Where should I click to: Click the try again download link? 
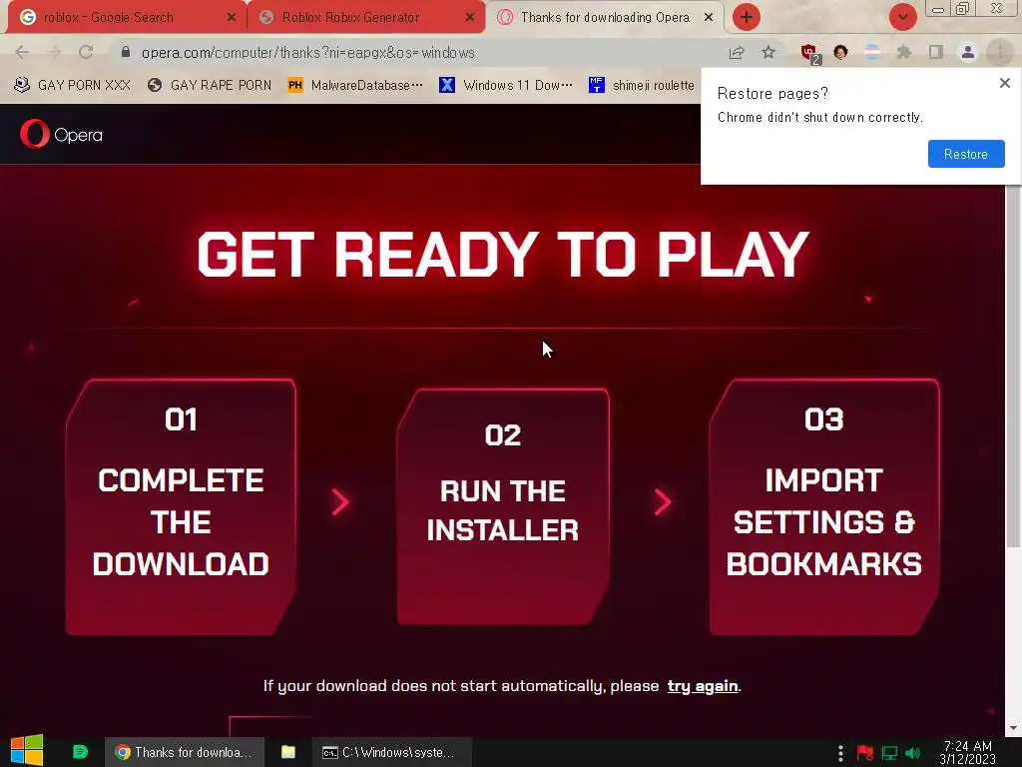(x=702, y=686)
